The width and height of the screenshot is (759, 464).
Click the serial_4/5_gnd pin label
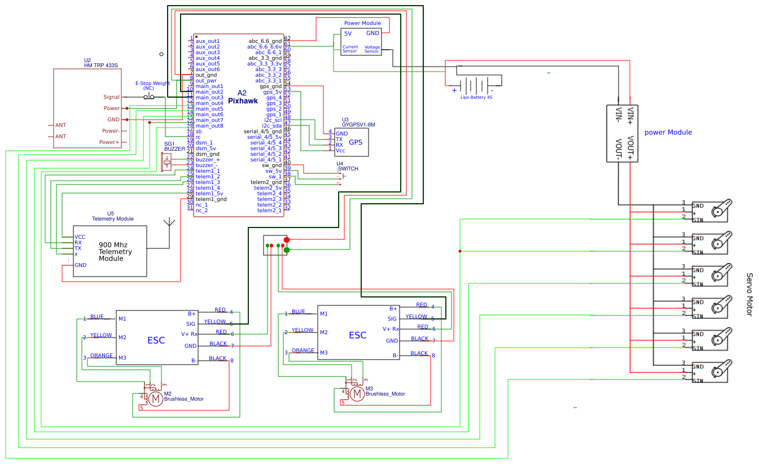[263, 132]
